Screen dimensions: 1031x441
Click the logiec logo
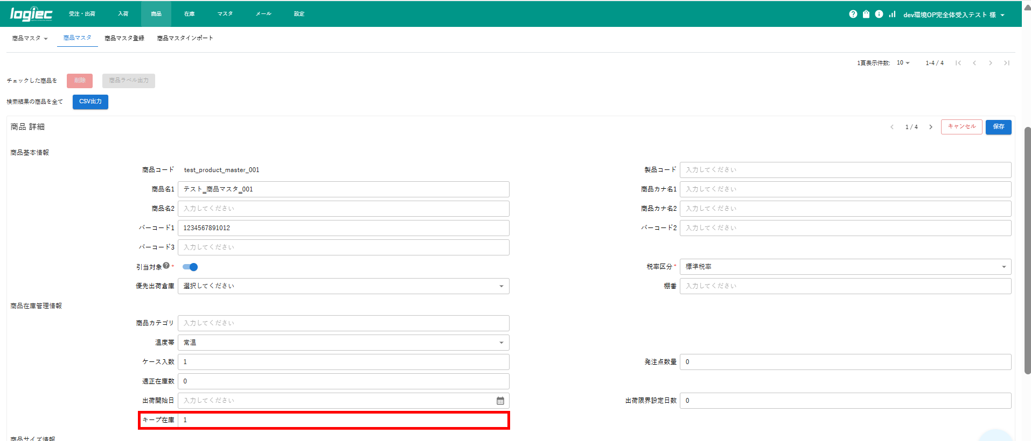point(31,14)
